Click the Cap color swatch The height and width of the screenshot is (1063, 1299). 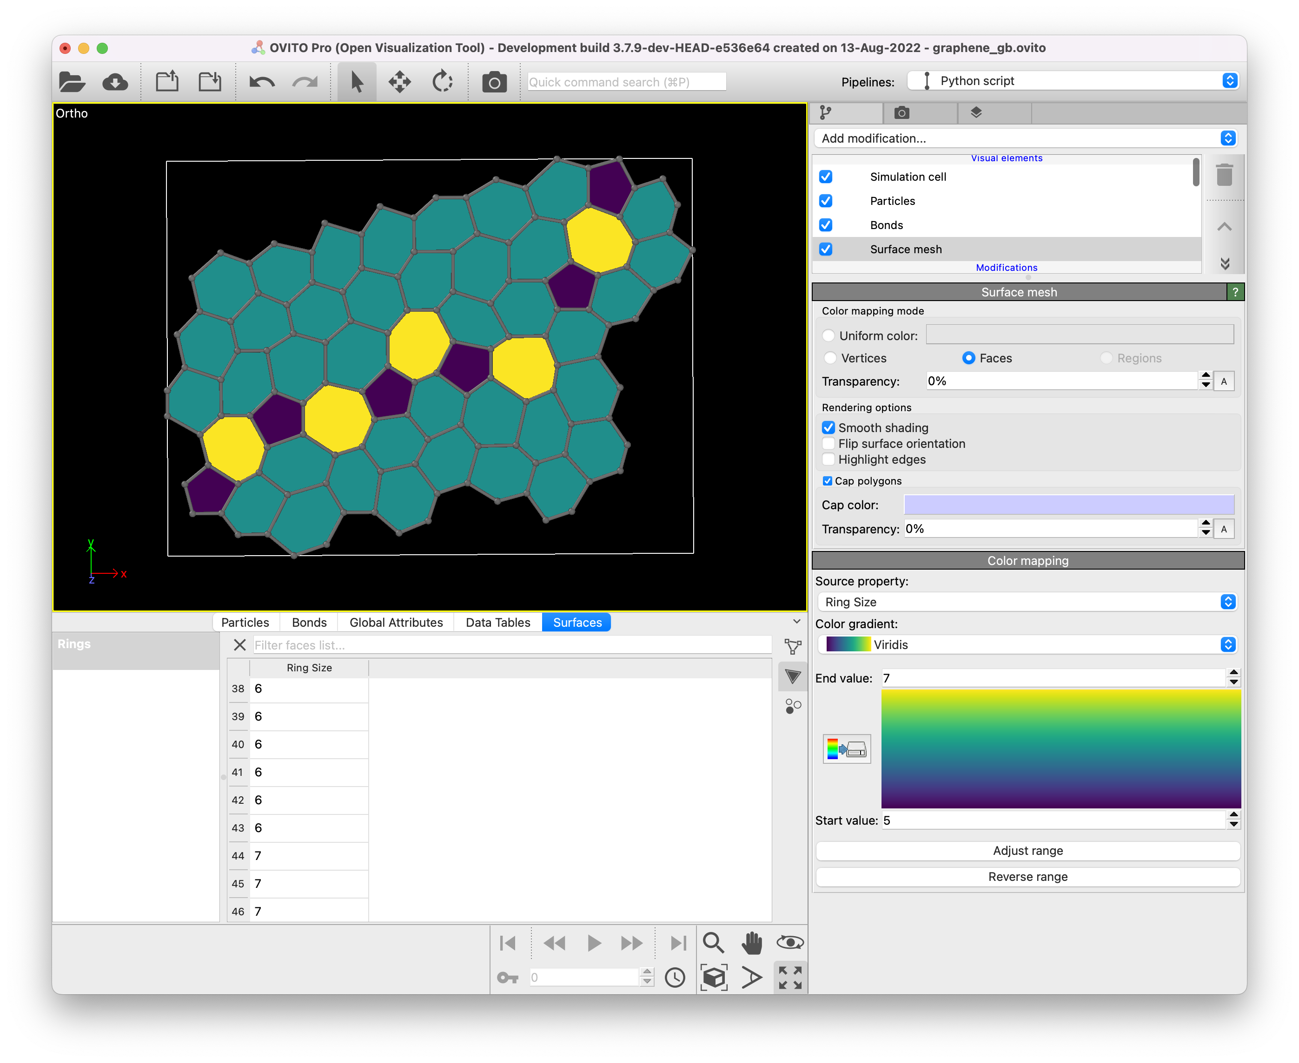pos(1070,505)
